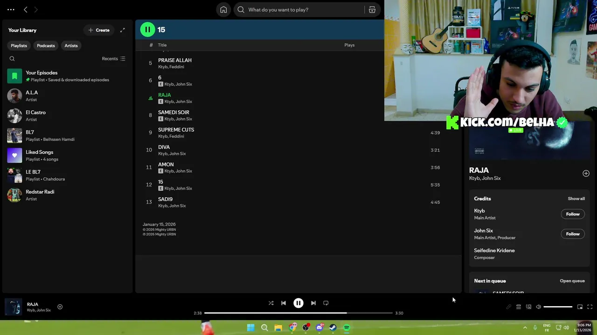Open Redstar Radi artist in library
597x335 pixels.
[x=68, y=195]
